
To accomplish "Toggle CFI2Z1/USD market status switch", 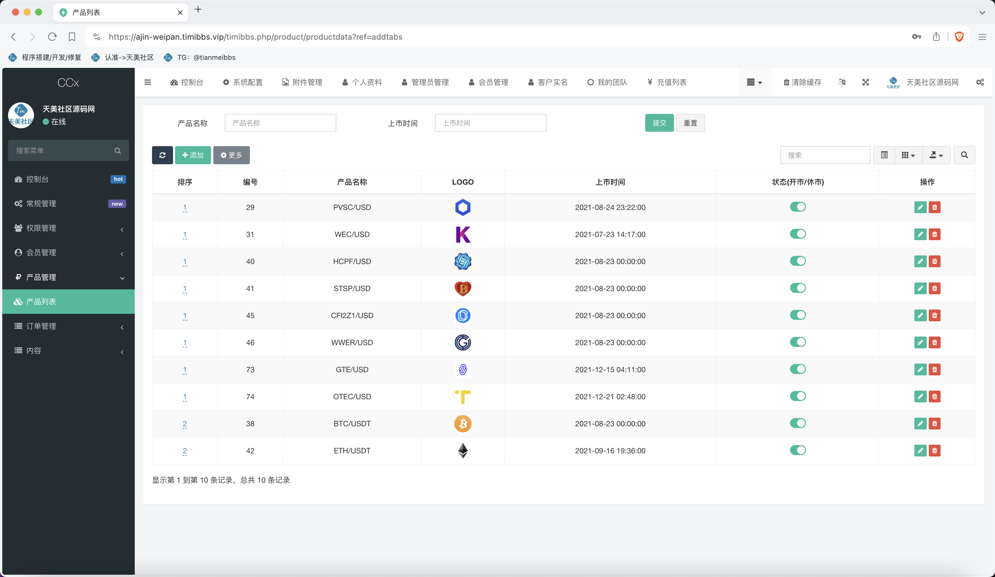I will (x=797, y=315).
